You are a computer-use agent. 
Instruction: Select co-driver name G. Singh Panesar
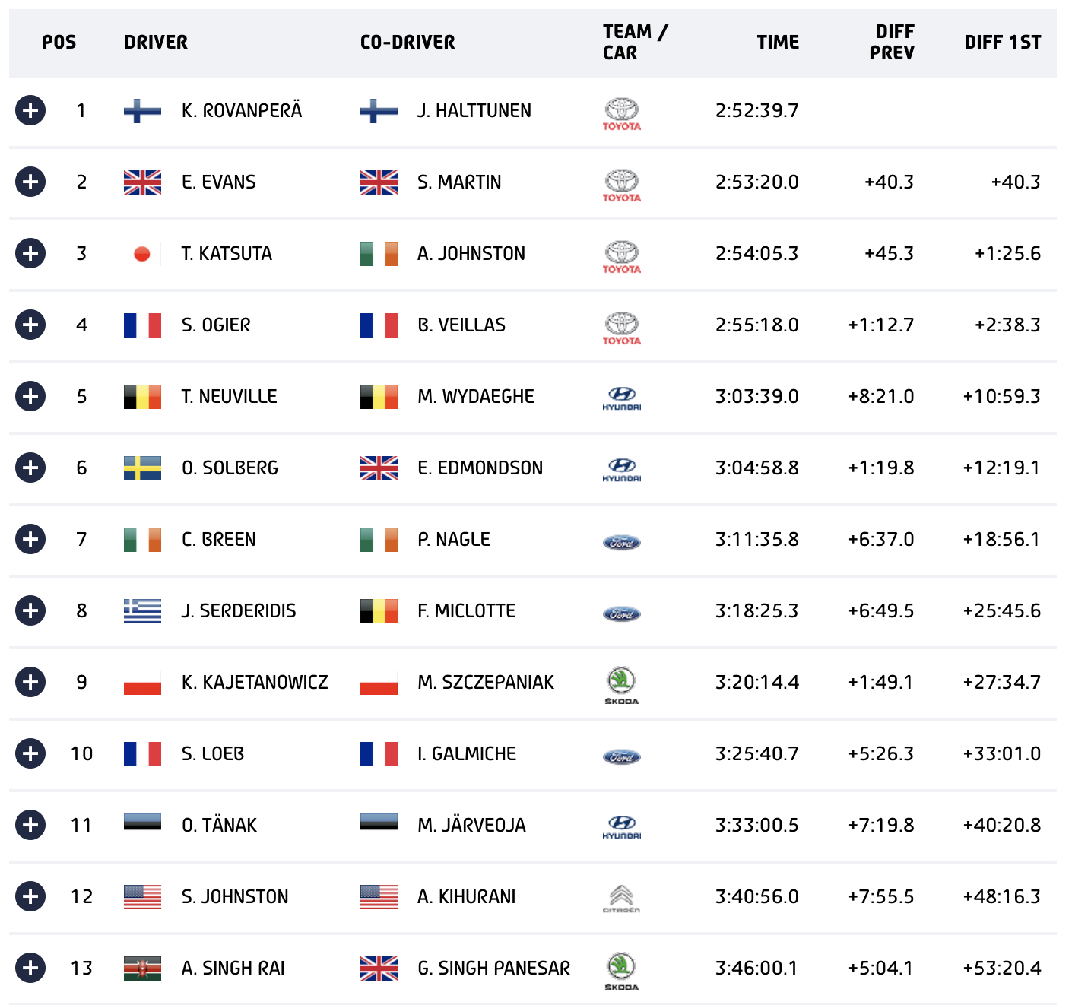pyautogui.click(x=493, y=968)
